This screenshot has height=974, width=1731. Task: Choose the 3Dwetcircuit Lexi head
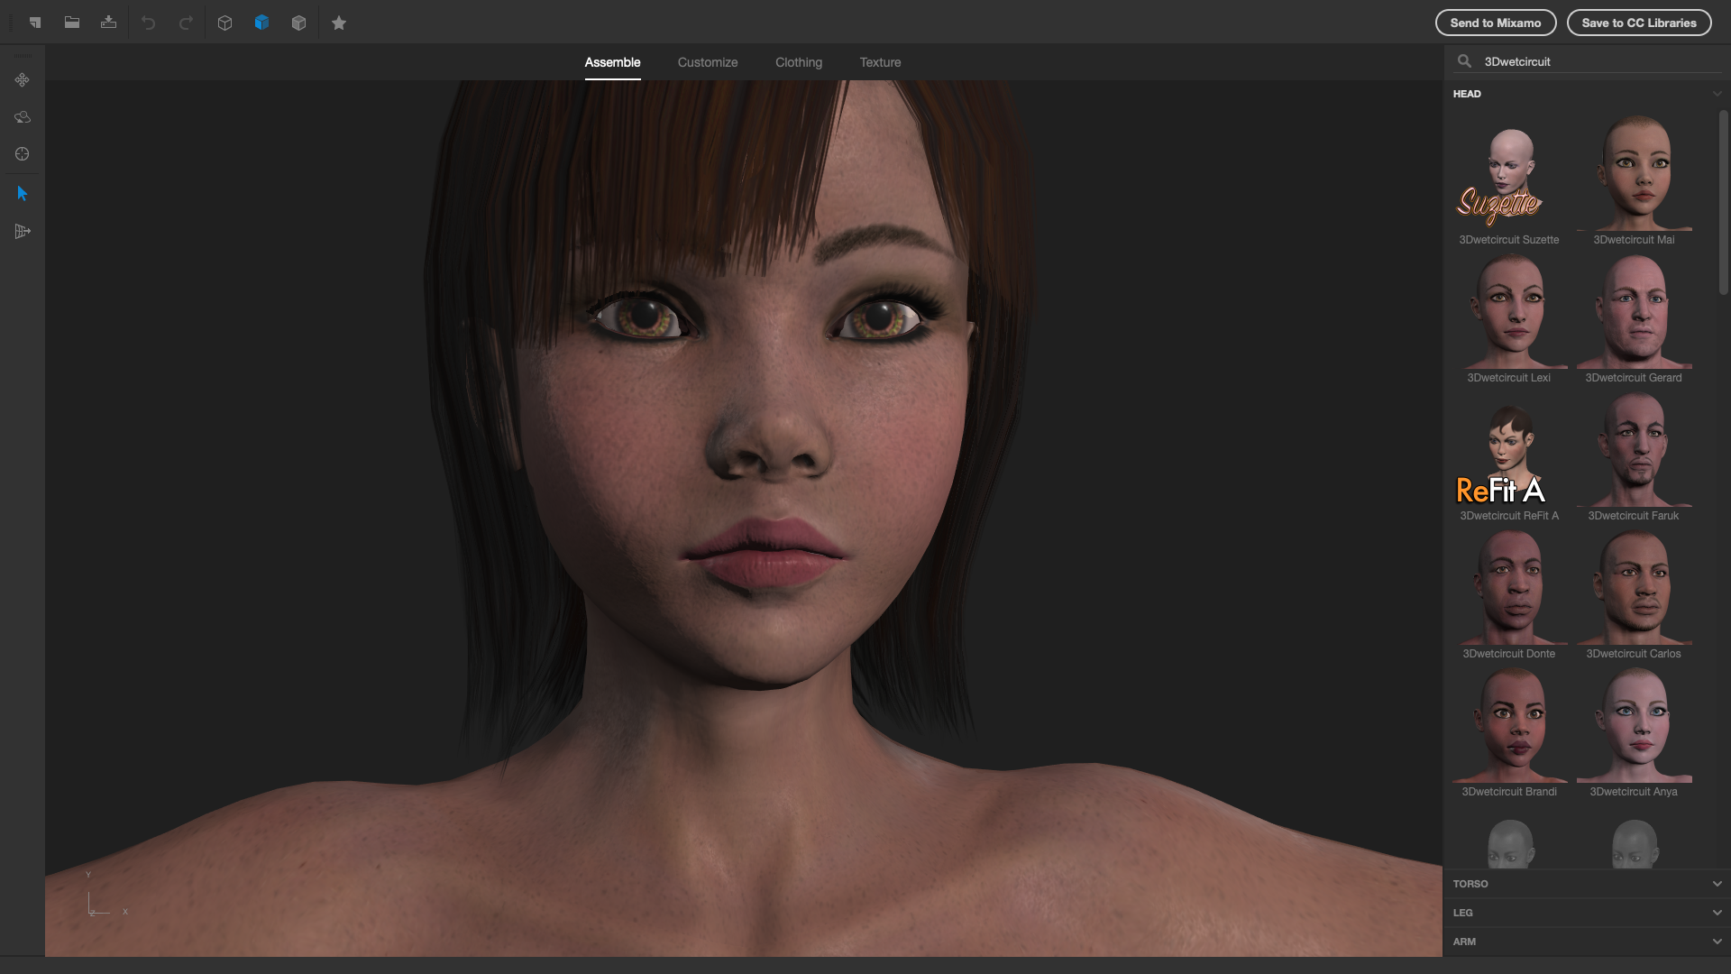pyautogui.click(x=1509, y=318)
